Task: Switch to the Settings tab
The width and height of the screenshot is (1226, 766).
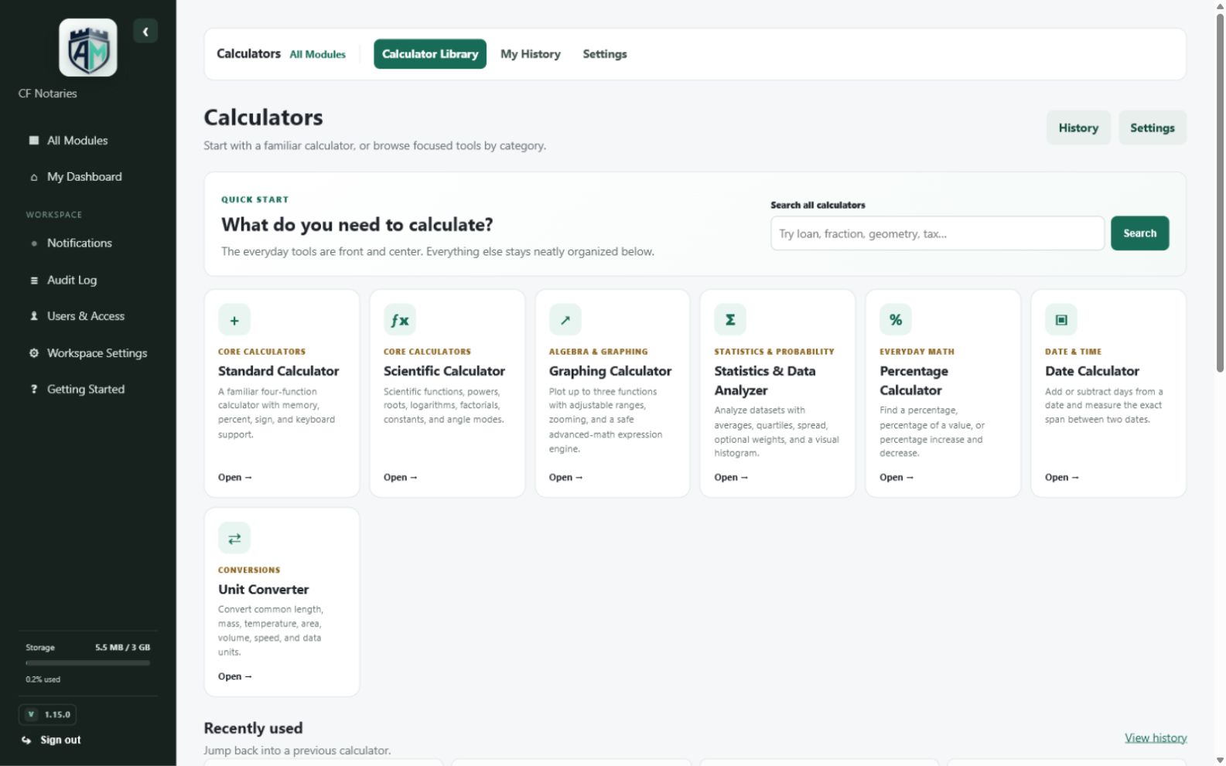Action: pyautogui.click(x=605, y=54)
